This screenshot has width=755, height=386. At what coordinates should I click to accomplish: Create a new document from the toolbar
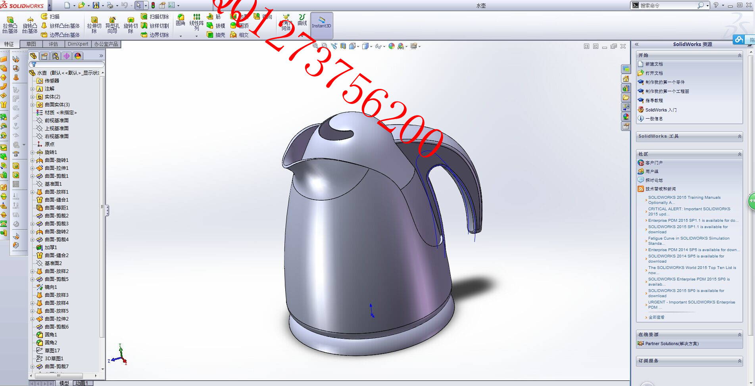click(x=67, y=5)
